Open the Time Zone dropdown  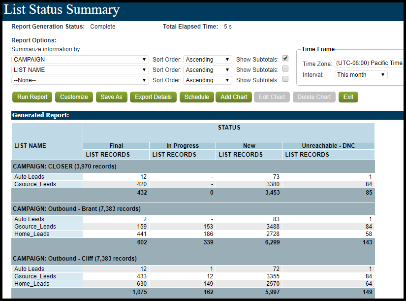pos(369,63)
